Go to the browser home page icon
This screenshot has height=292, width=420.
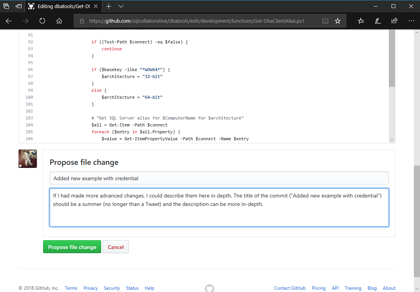pos(59,21)
